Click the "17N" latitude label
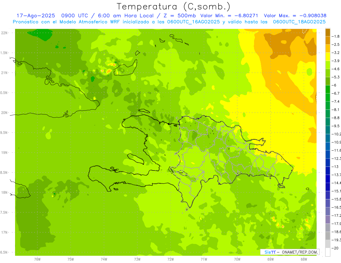 point(4,232)
